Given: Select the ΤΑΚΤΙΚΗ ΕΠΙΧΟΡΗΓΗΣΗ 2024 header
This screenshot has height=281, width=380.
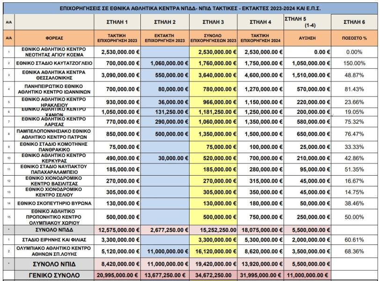Looking at the screenshot, I should click(x=261, y=38).
